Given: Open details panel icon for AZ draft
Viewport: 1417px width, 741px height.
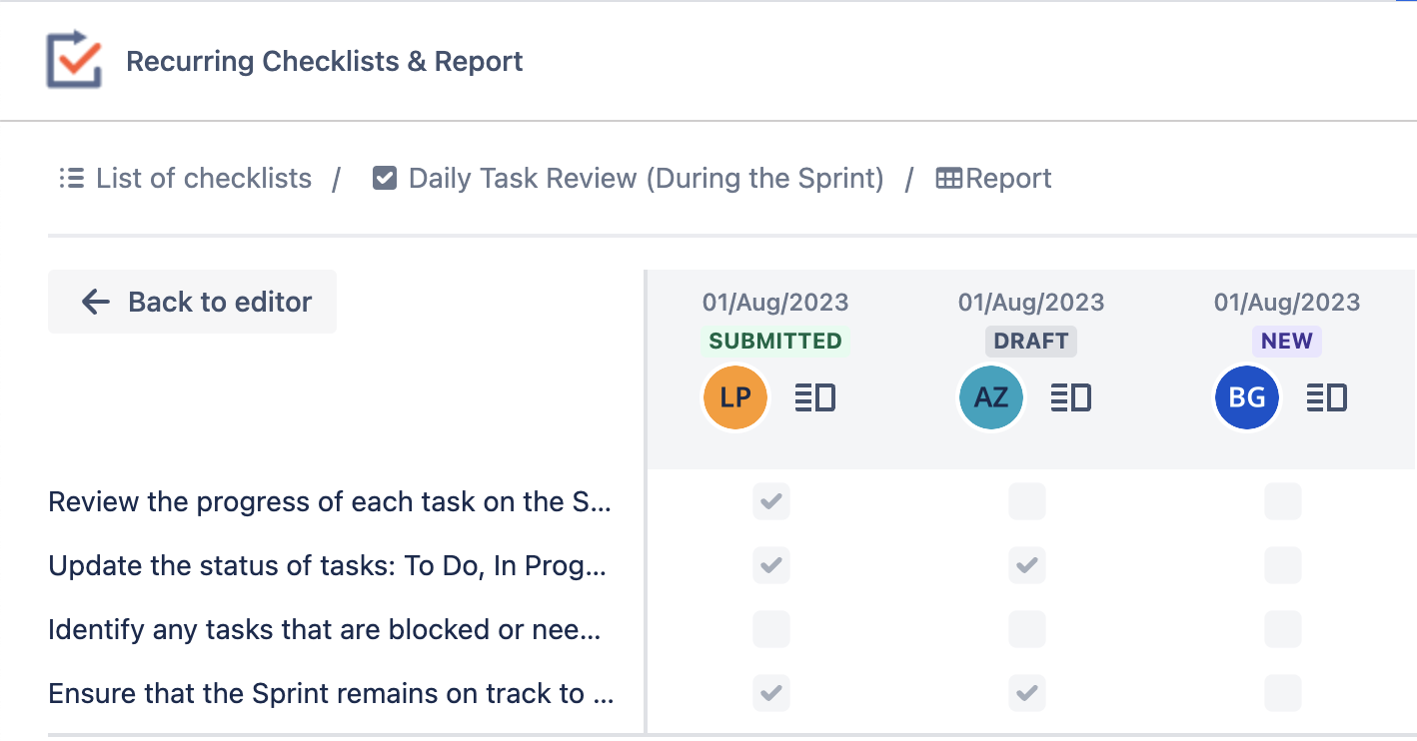Looking at the screenshot, I should click(x=1070, y=397).
